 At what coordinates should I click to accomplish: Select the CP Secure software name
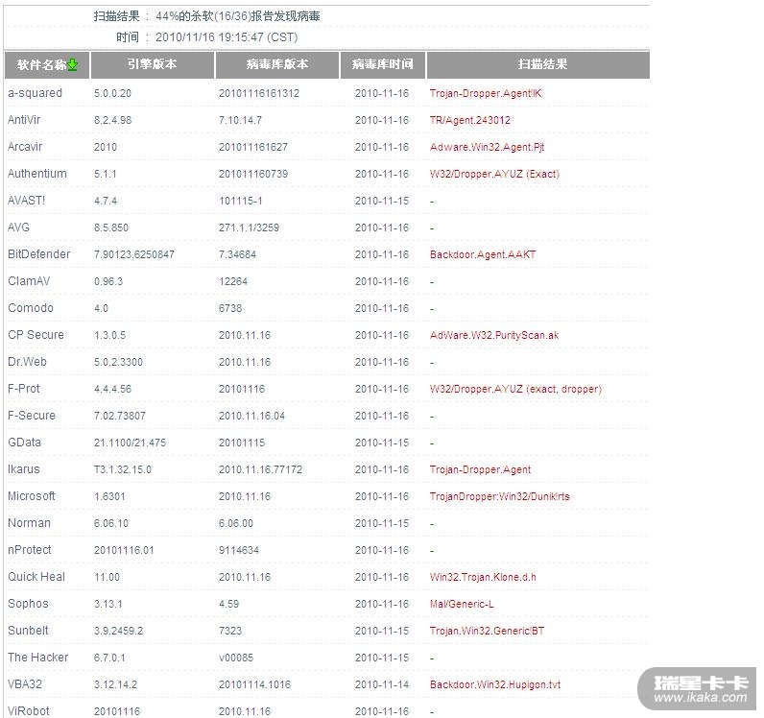[36, 335]
